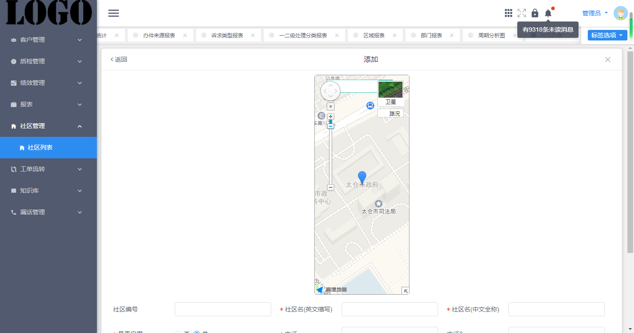Click 返回 to go back
The height and width of the screenshot is (333, 634).
119,59
